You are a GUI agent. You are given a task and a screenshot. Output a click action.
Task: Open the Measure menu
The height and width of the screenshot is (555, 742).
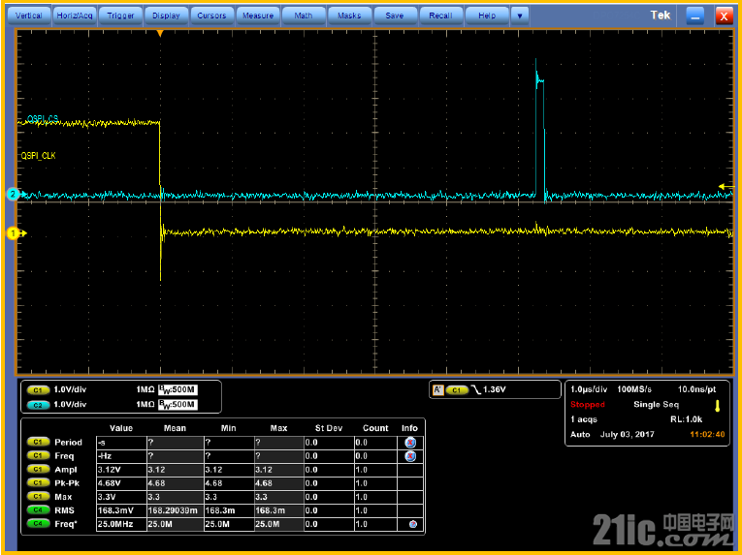coord(258,15)
